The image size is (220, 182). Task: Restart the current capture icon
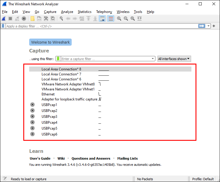pos(17,19)
